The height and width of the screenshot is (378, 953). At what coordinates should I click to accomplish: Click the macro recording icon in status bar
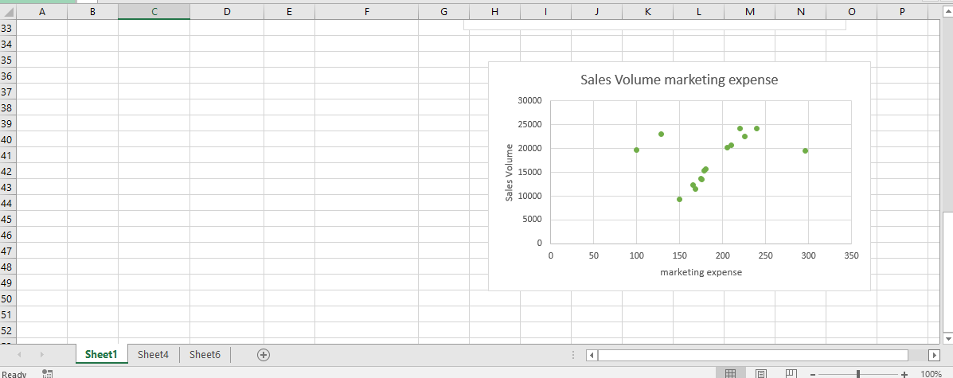tap(47, 373)
